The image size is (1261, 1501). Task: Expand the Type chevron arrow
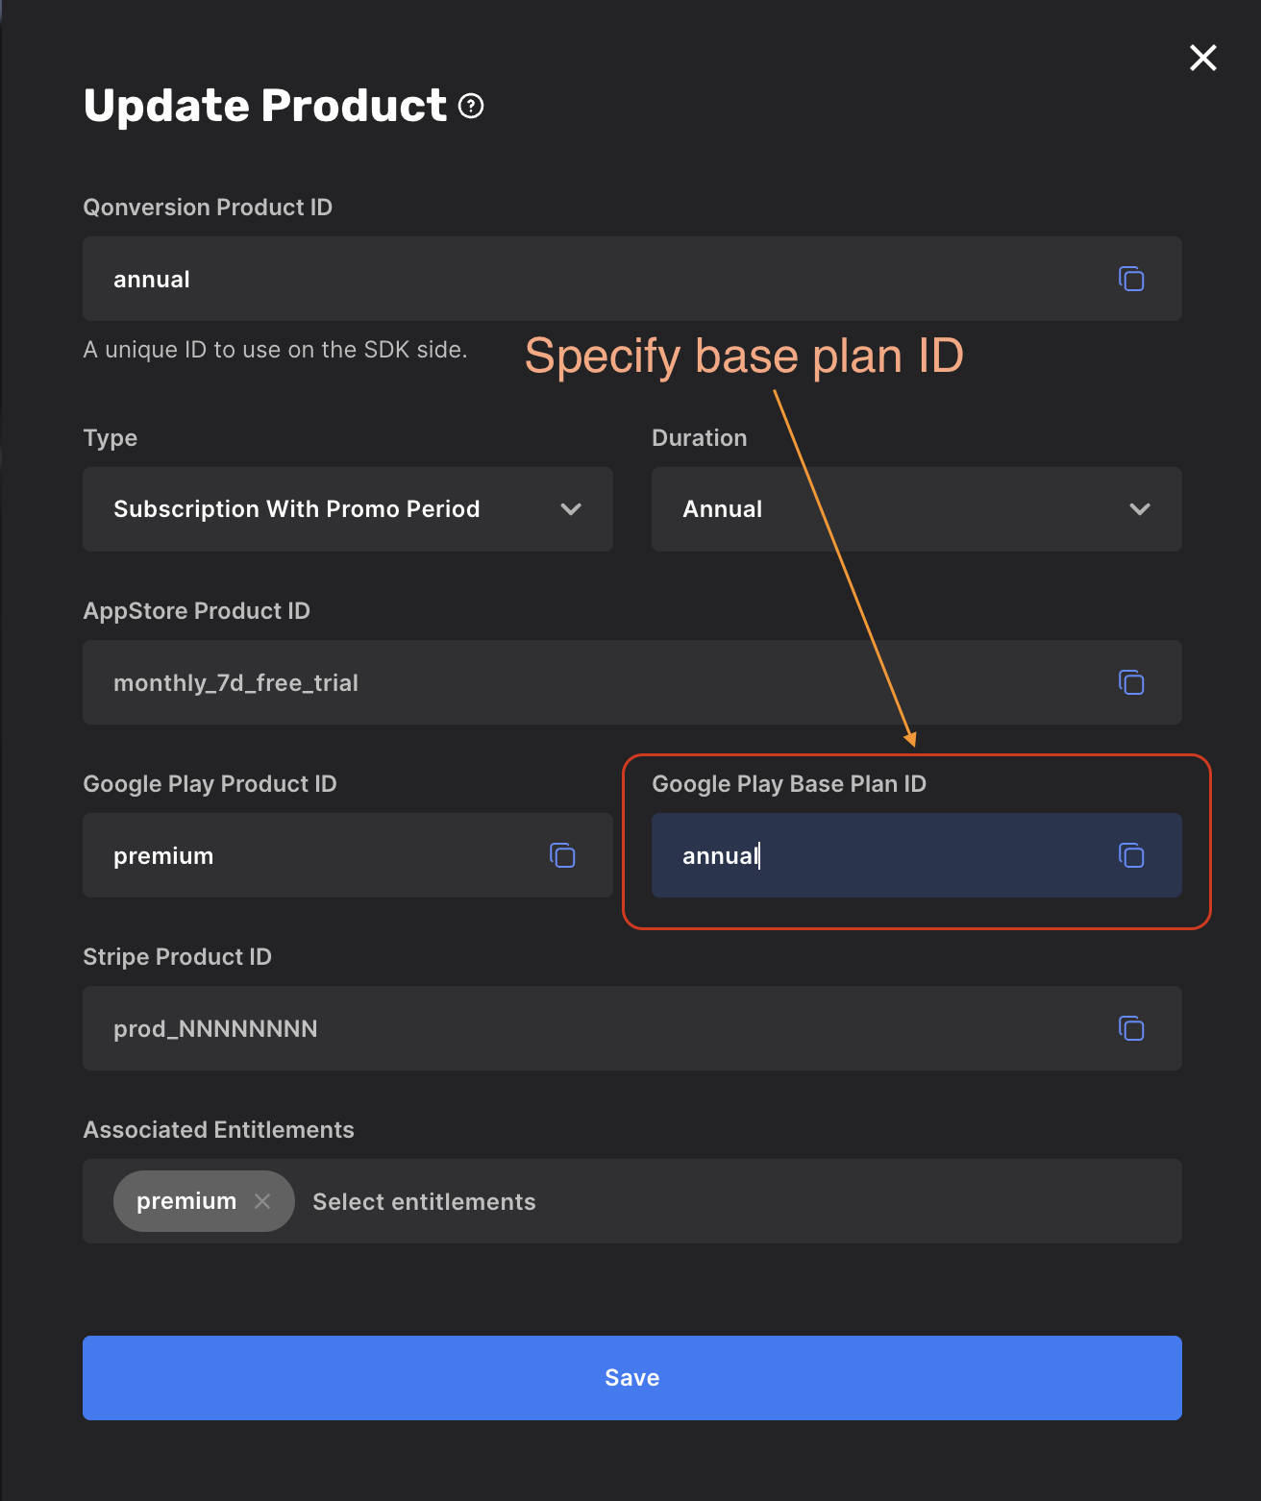pyautogui.click(x=571, y=509)
